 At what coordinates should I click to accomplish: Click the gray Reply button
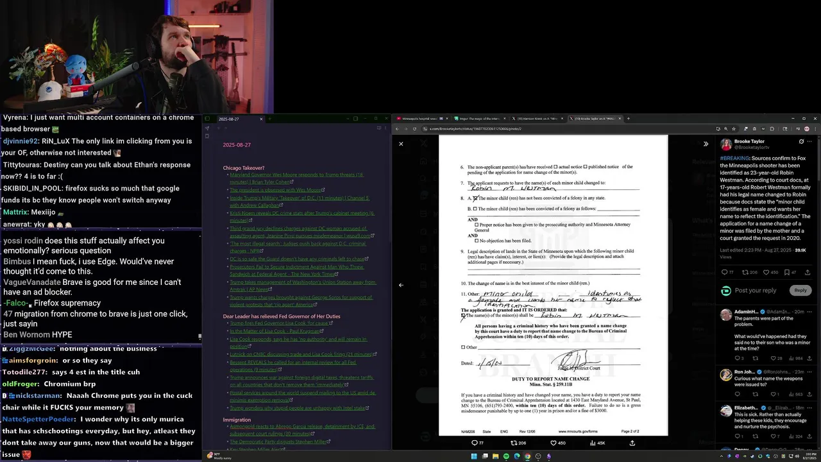coord(800,290)
